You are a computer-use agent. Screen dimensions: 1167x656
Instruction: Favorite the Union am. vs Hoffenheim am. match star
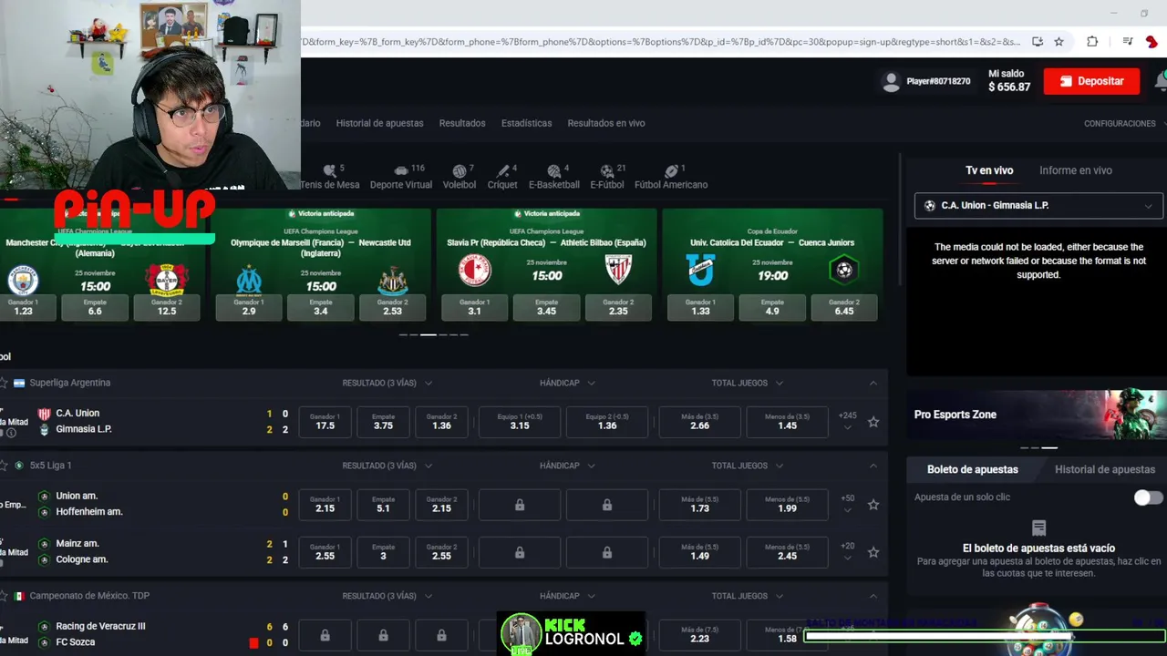(x=873, y=504)
